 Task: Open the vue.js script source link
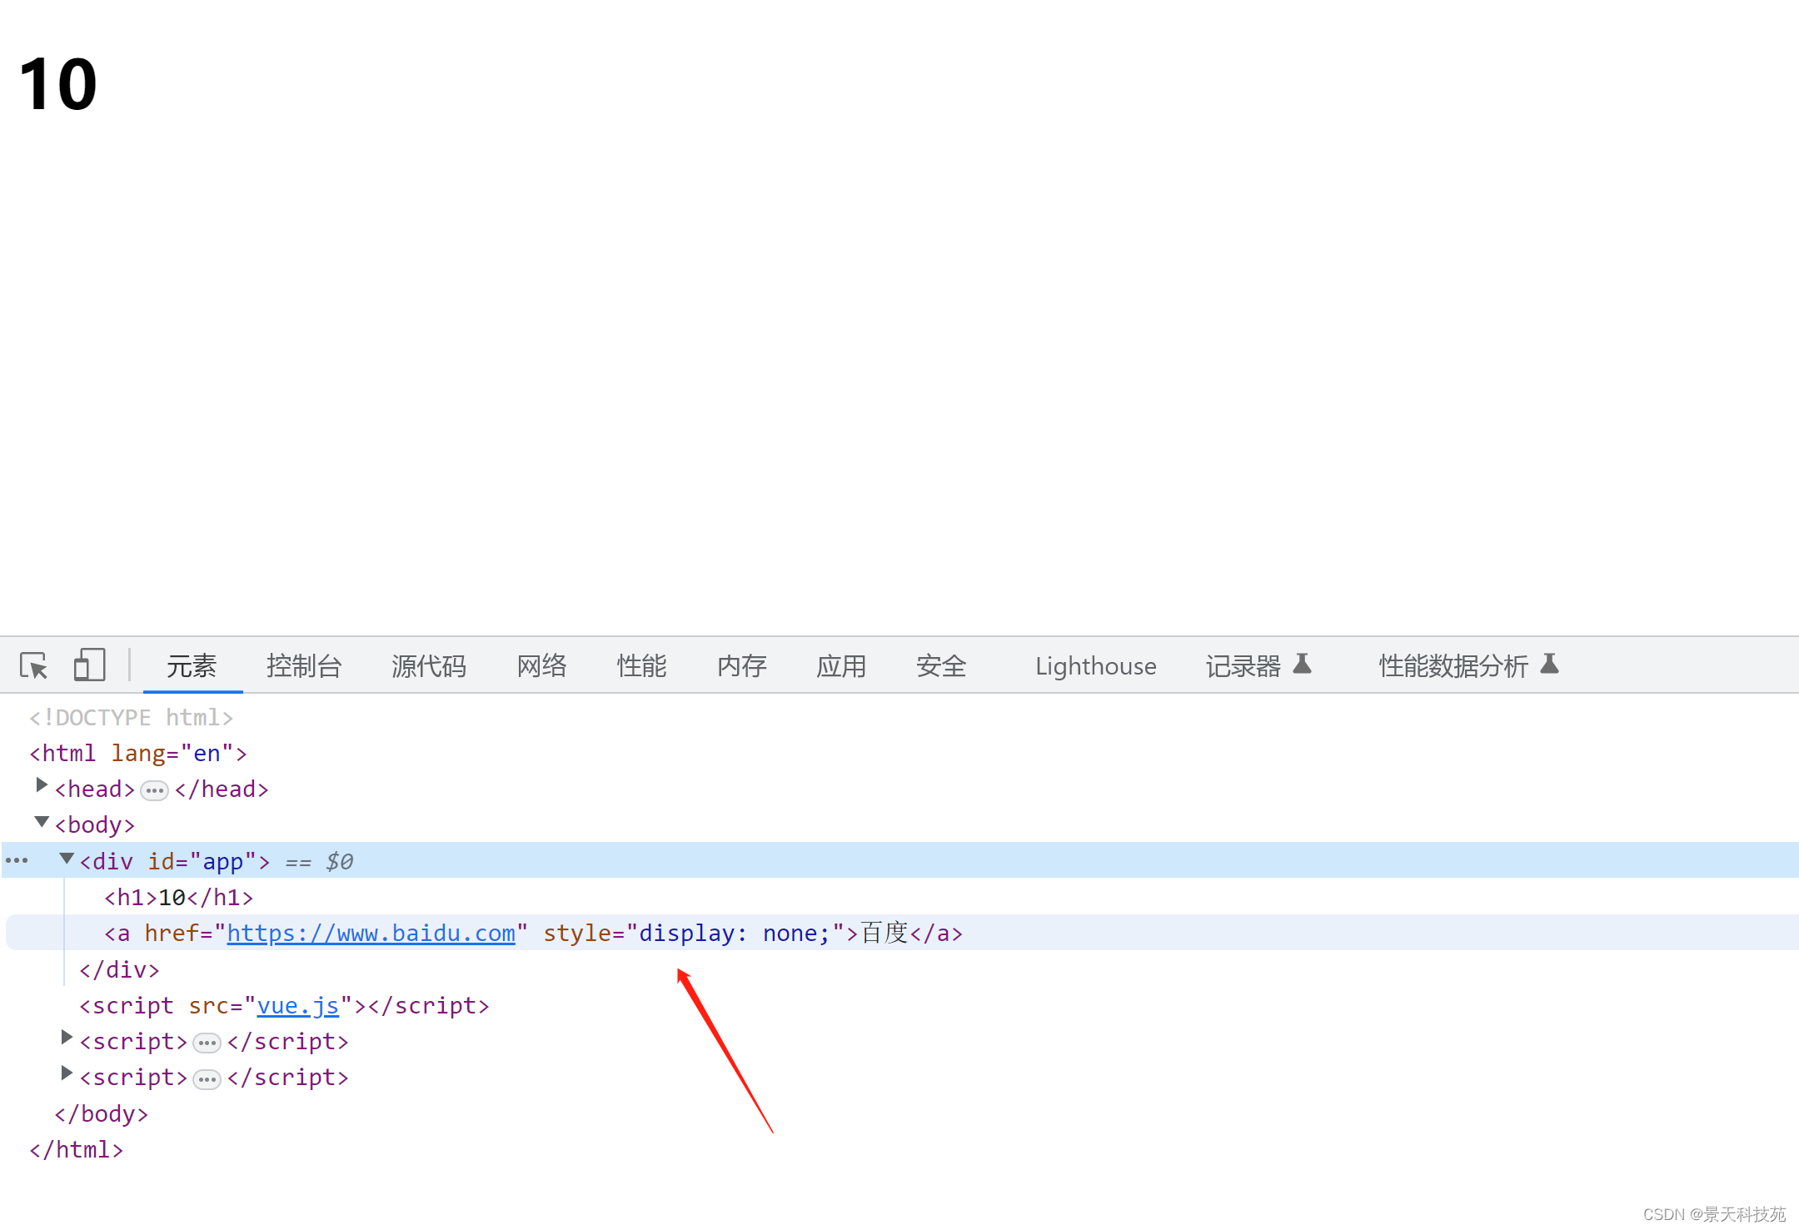tap(298, 1005)
